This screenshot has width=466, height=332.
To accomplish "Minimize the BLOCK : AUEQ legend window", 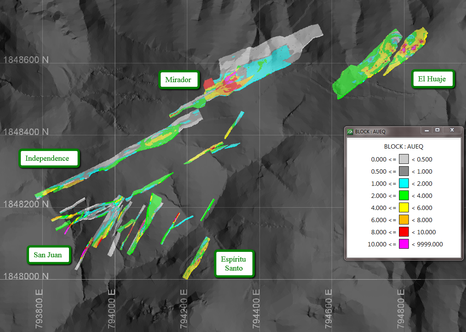I will coord(427,130).
